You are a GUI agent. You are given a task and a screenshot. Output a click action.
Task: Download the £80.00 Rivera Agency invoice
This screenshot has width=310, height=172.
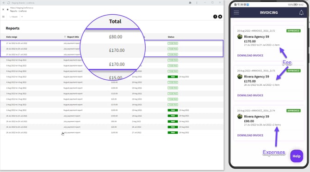click(x=250, y=136)
